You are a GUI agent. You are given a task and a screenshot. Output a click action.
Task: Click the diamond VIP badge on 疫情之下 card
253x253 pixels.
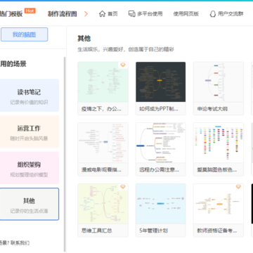pyautogui.click(x=123, y=65)
